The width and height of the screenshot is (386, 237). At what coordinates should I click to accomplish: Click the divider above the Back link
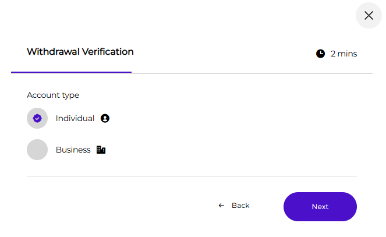click(x=192, y=176)
